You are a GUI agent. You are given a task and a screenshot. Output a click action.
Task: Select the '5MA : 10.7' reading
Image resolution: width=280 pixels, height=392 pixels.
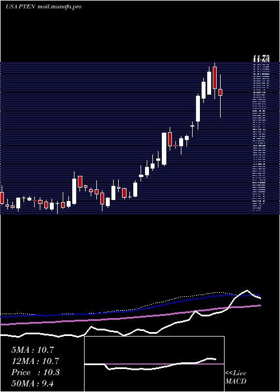pyautogui.click(x=32, y=350)
